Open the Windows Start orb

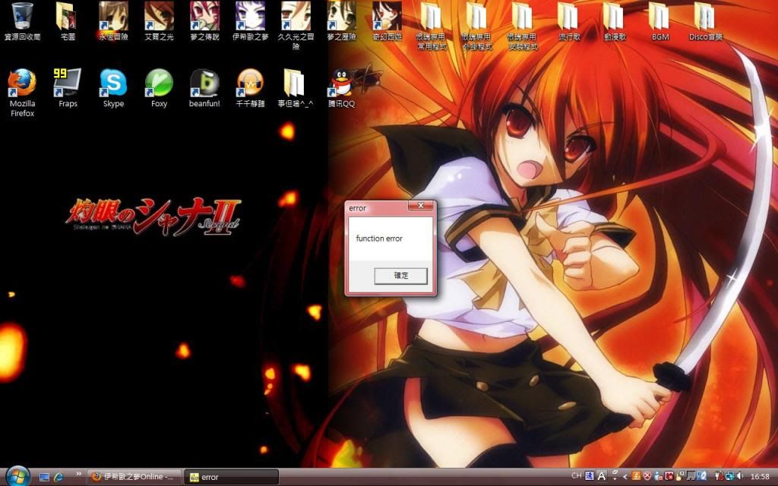click(x=18, y=477)
